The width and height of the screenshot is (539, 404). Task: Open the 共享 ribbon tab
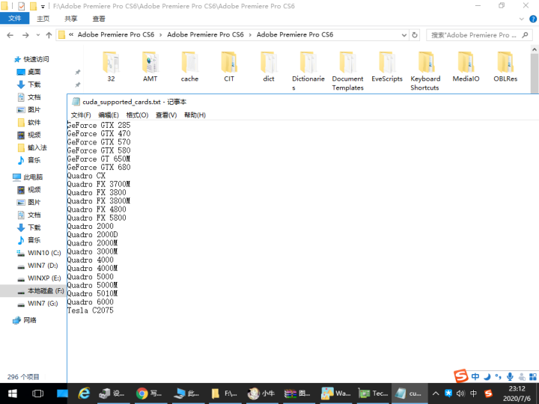tap(71, 19)
